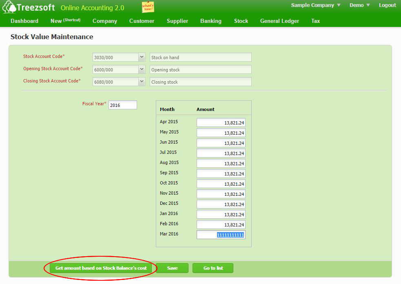The image size is (401, 284).
Task: Open the Sample Company dropdown
Action: [315, 5]
